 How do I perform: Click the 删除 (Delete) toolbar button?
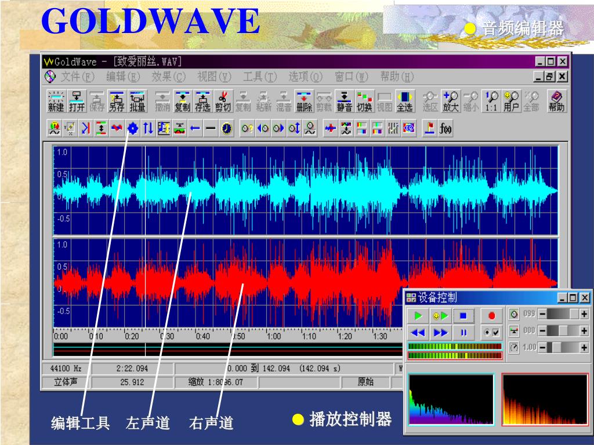(x=304, y=101)
